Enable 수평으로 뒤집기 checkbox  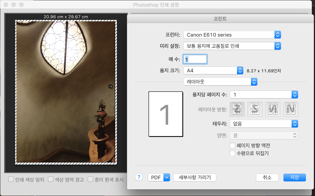pyautogui.click(x=232, y=153)
